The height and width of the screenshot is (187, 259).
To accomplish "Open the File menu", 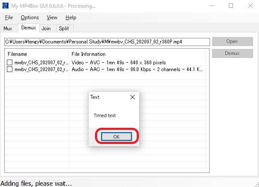I will (9, 17).
